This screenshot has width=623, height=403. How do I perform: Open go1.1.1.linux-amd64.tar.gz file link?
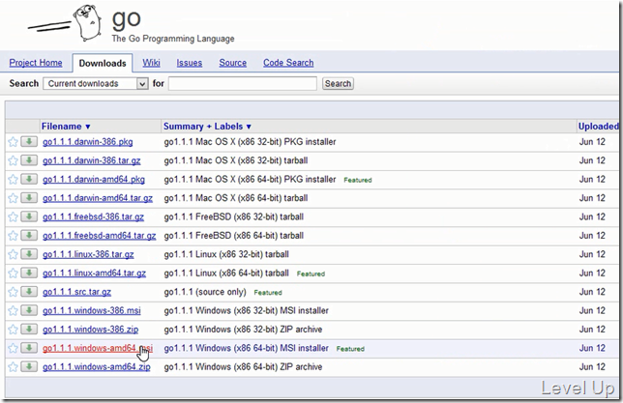(94, 273)
